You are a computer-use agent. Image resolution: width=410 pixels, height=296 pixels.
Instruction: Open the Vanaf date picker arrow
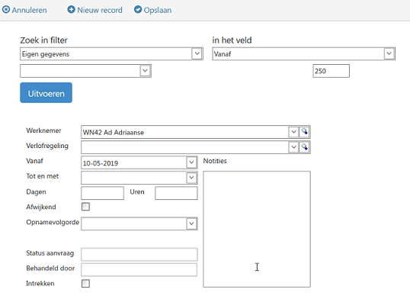[x=191, y=162]
